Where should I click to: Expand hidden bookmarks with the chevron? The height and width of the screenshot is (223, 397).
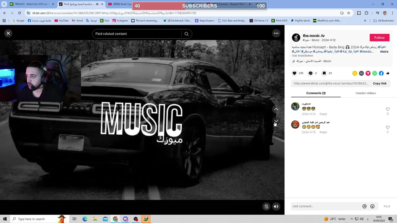365,21
